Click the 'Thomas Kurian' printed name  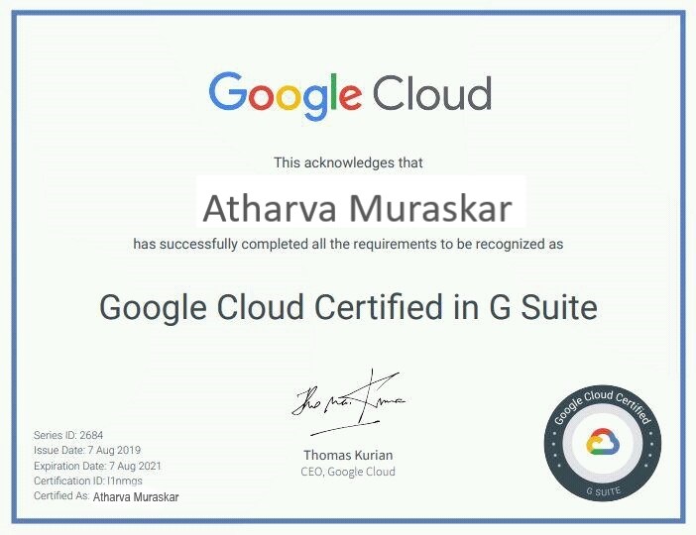tap(348, 455)
